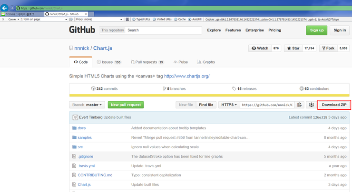Click the releases tag icon

[x=234, y=88]
